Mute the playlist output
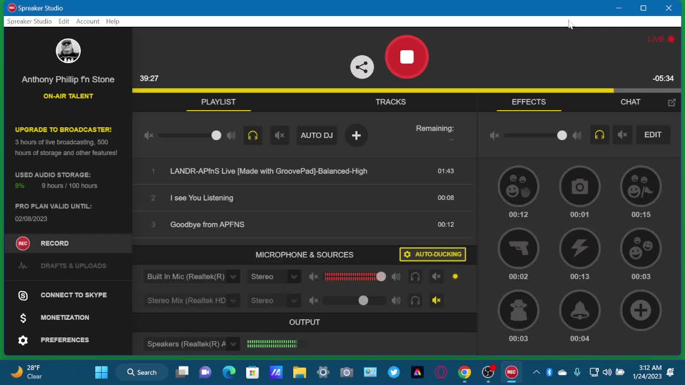Viewport: 685px width, 385px height. pyautogui.click(x=279, y=135)
